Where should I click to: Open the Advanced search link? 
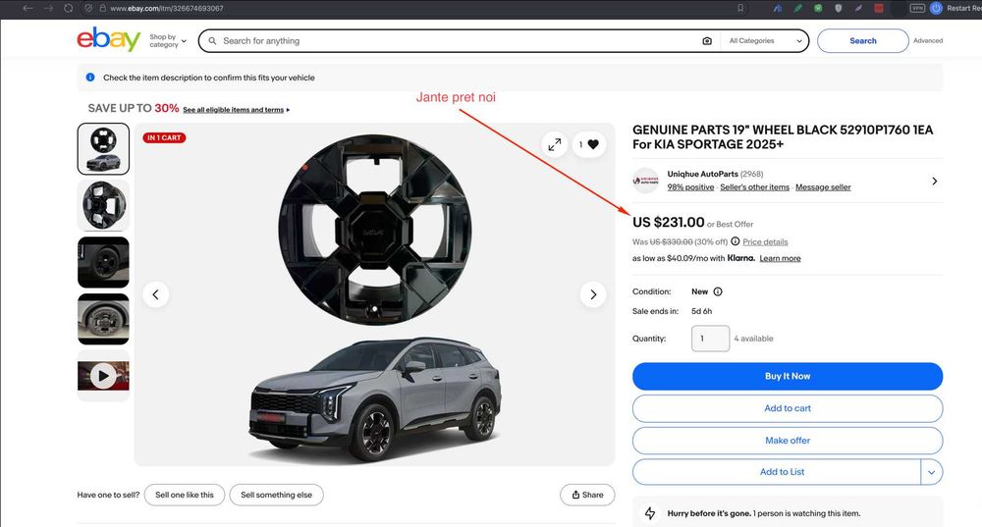(928, 40)
